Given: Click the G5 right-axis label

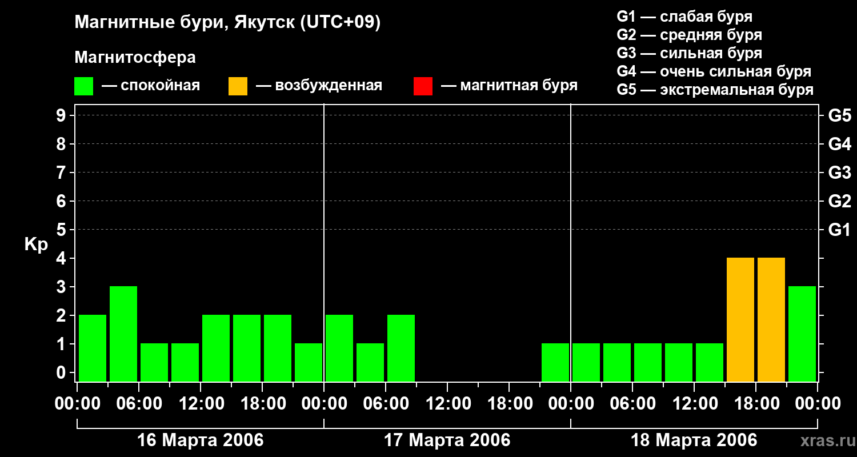Looking at the screenshot, I should [x=839, y=115].
